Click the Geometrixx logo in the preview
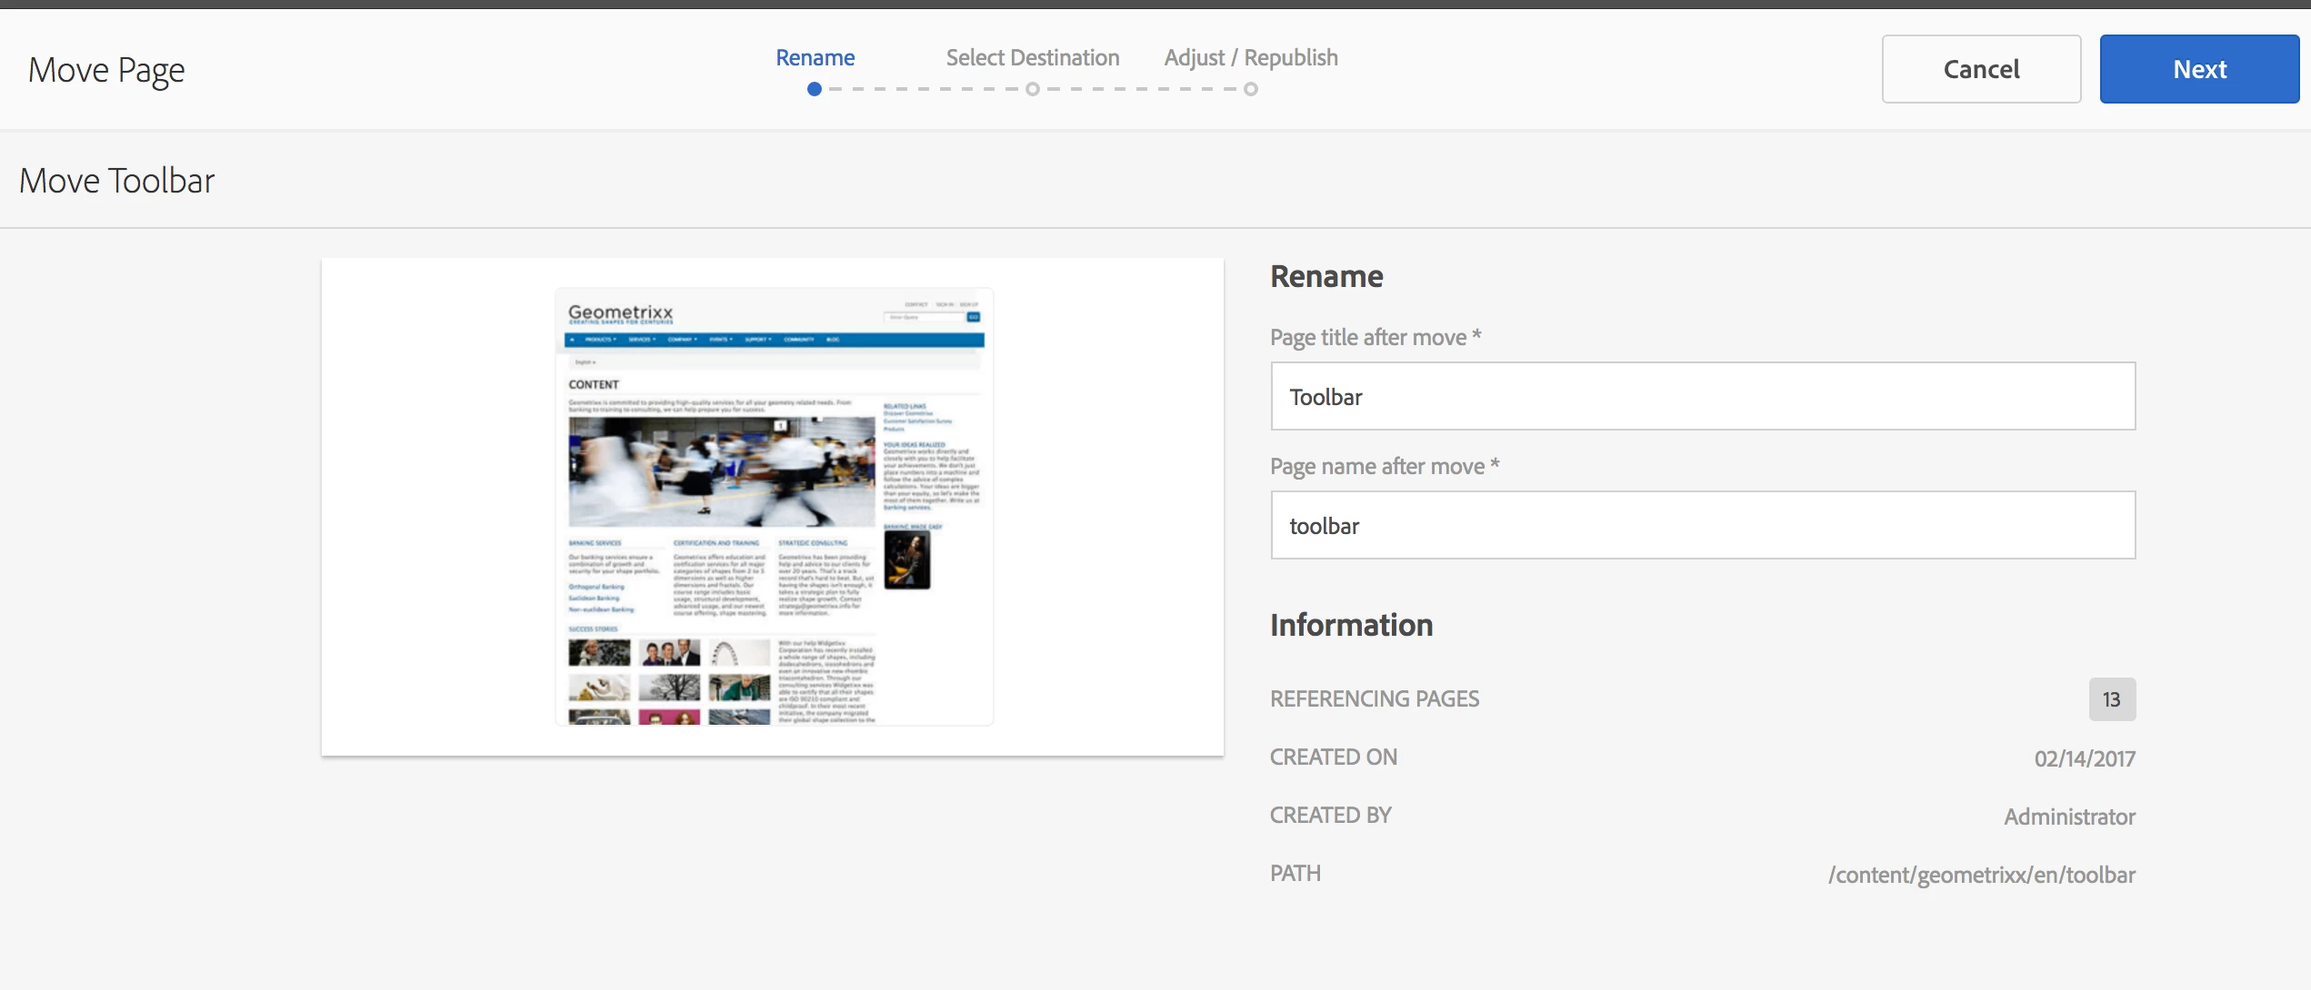Viewport: 2311px width, 990px height. coord(620,313)
